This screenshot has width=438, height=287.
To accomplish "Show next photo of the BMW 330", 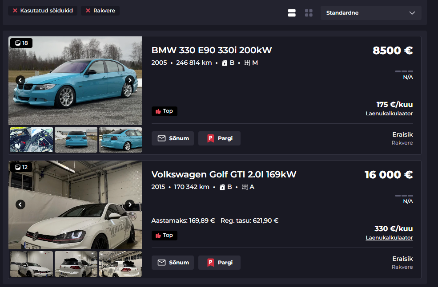I will [129, 80].
